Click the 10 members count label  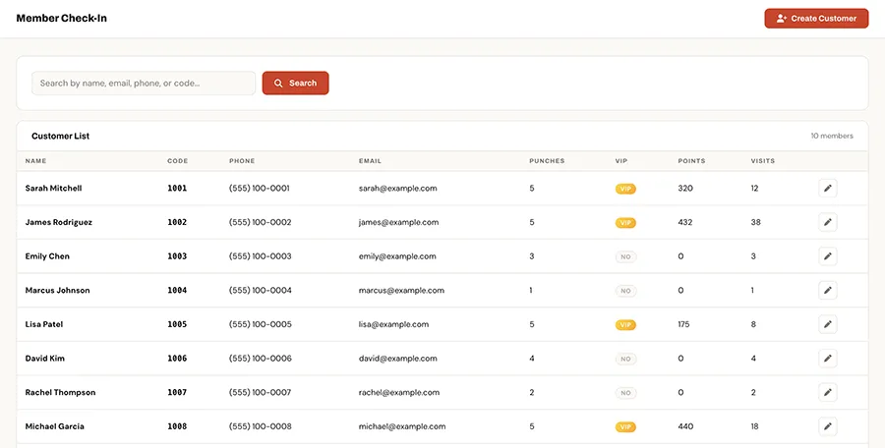tap(832, 136)
